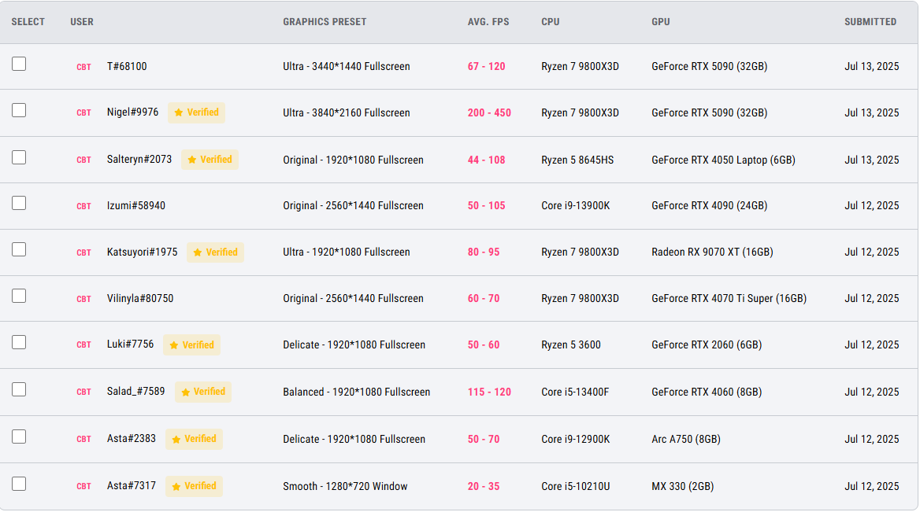Click the CBT tag beside Salteryn#2073
Viewport: 920px width, 512px height.
point(84,160)
